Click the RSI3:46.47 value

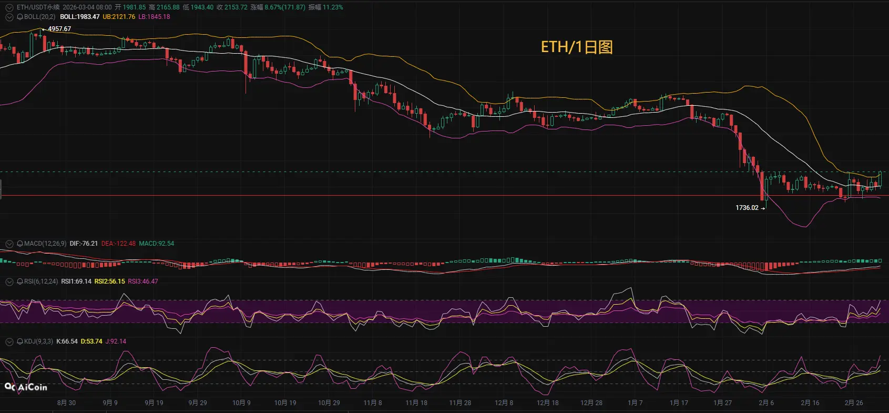point(143,281)
